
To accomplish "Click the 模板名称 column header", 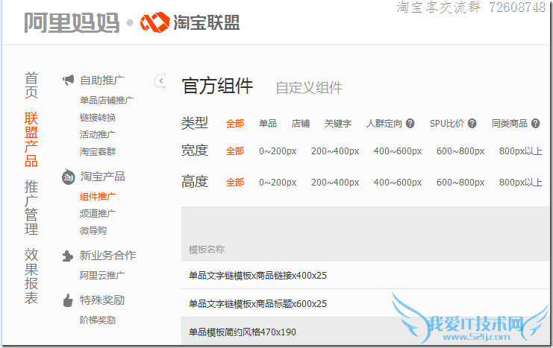I will (x=207, y=250).
